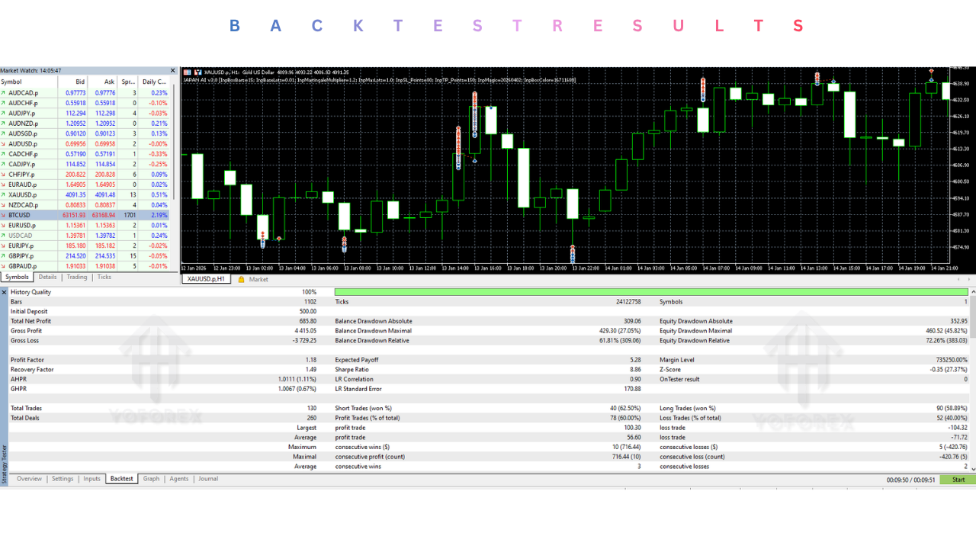The width and height of the screenshot is (976, 549).
Task: Sort by the Daily Change column header
Action: (155, 82)
